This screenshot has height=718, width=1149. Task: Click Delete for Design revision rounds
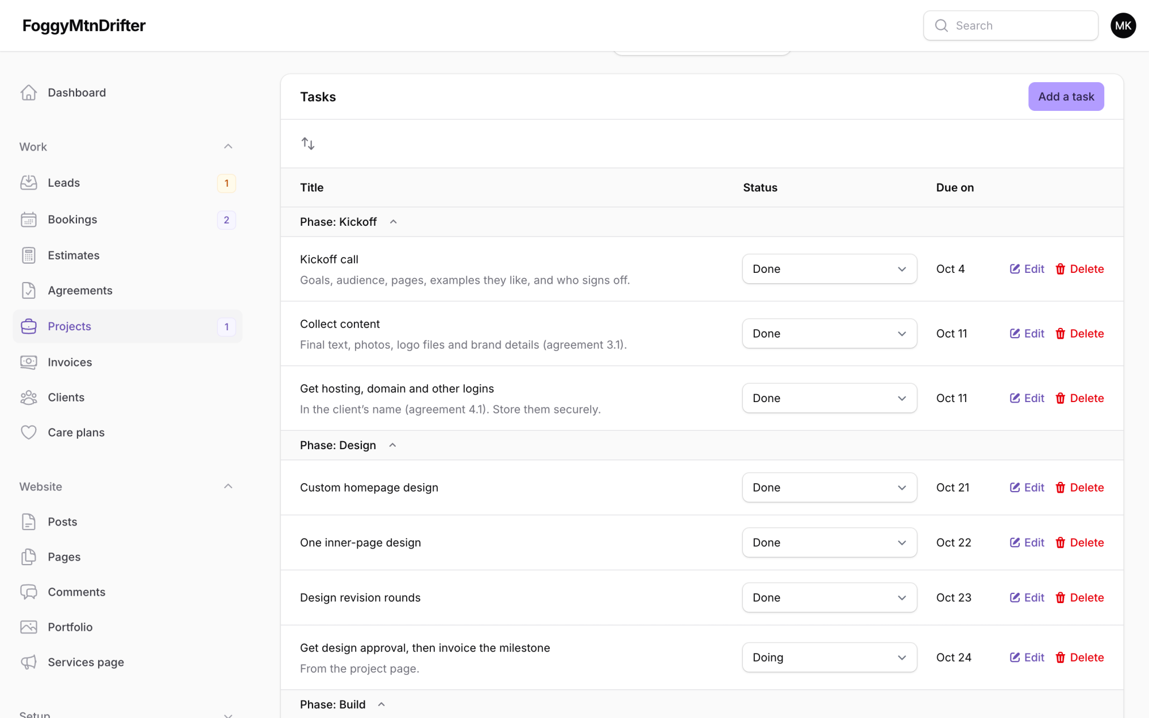(1079, 597)
